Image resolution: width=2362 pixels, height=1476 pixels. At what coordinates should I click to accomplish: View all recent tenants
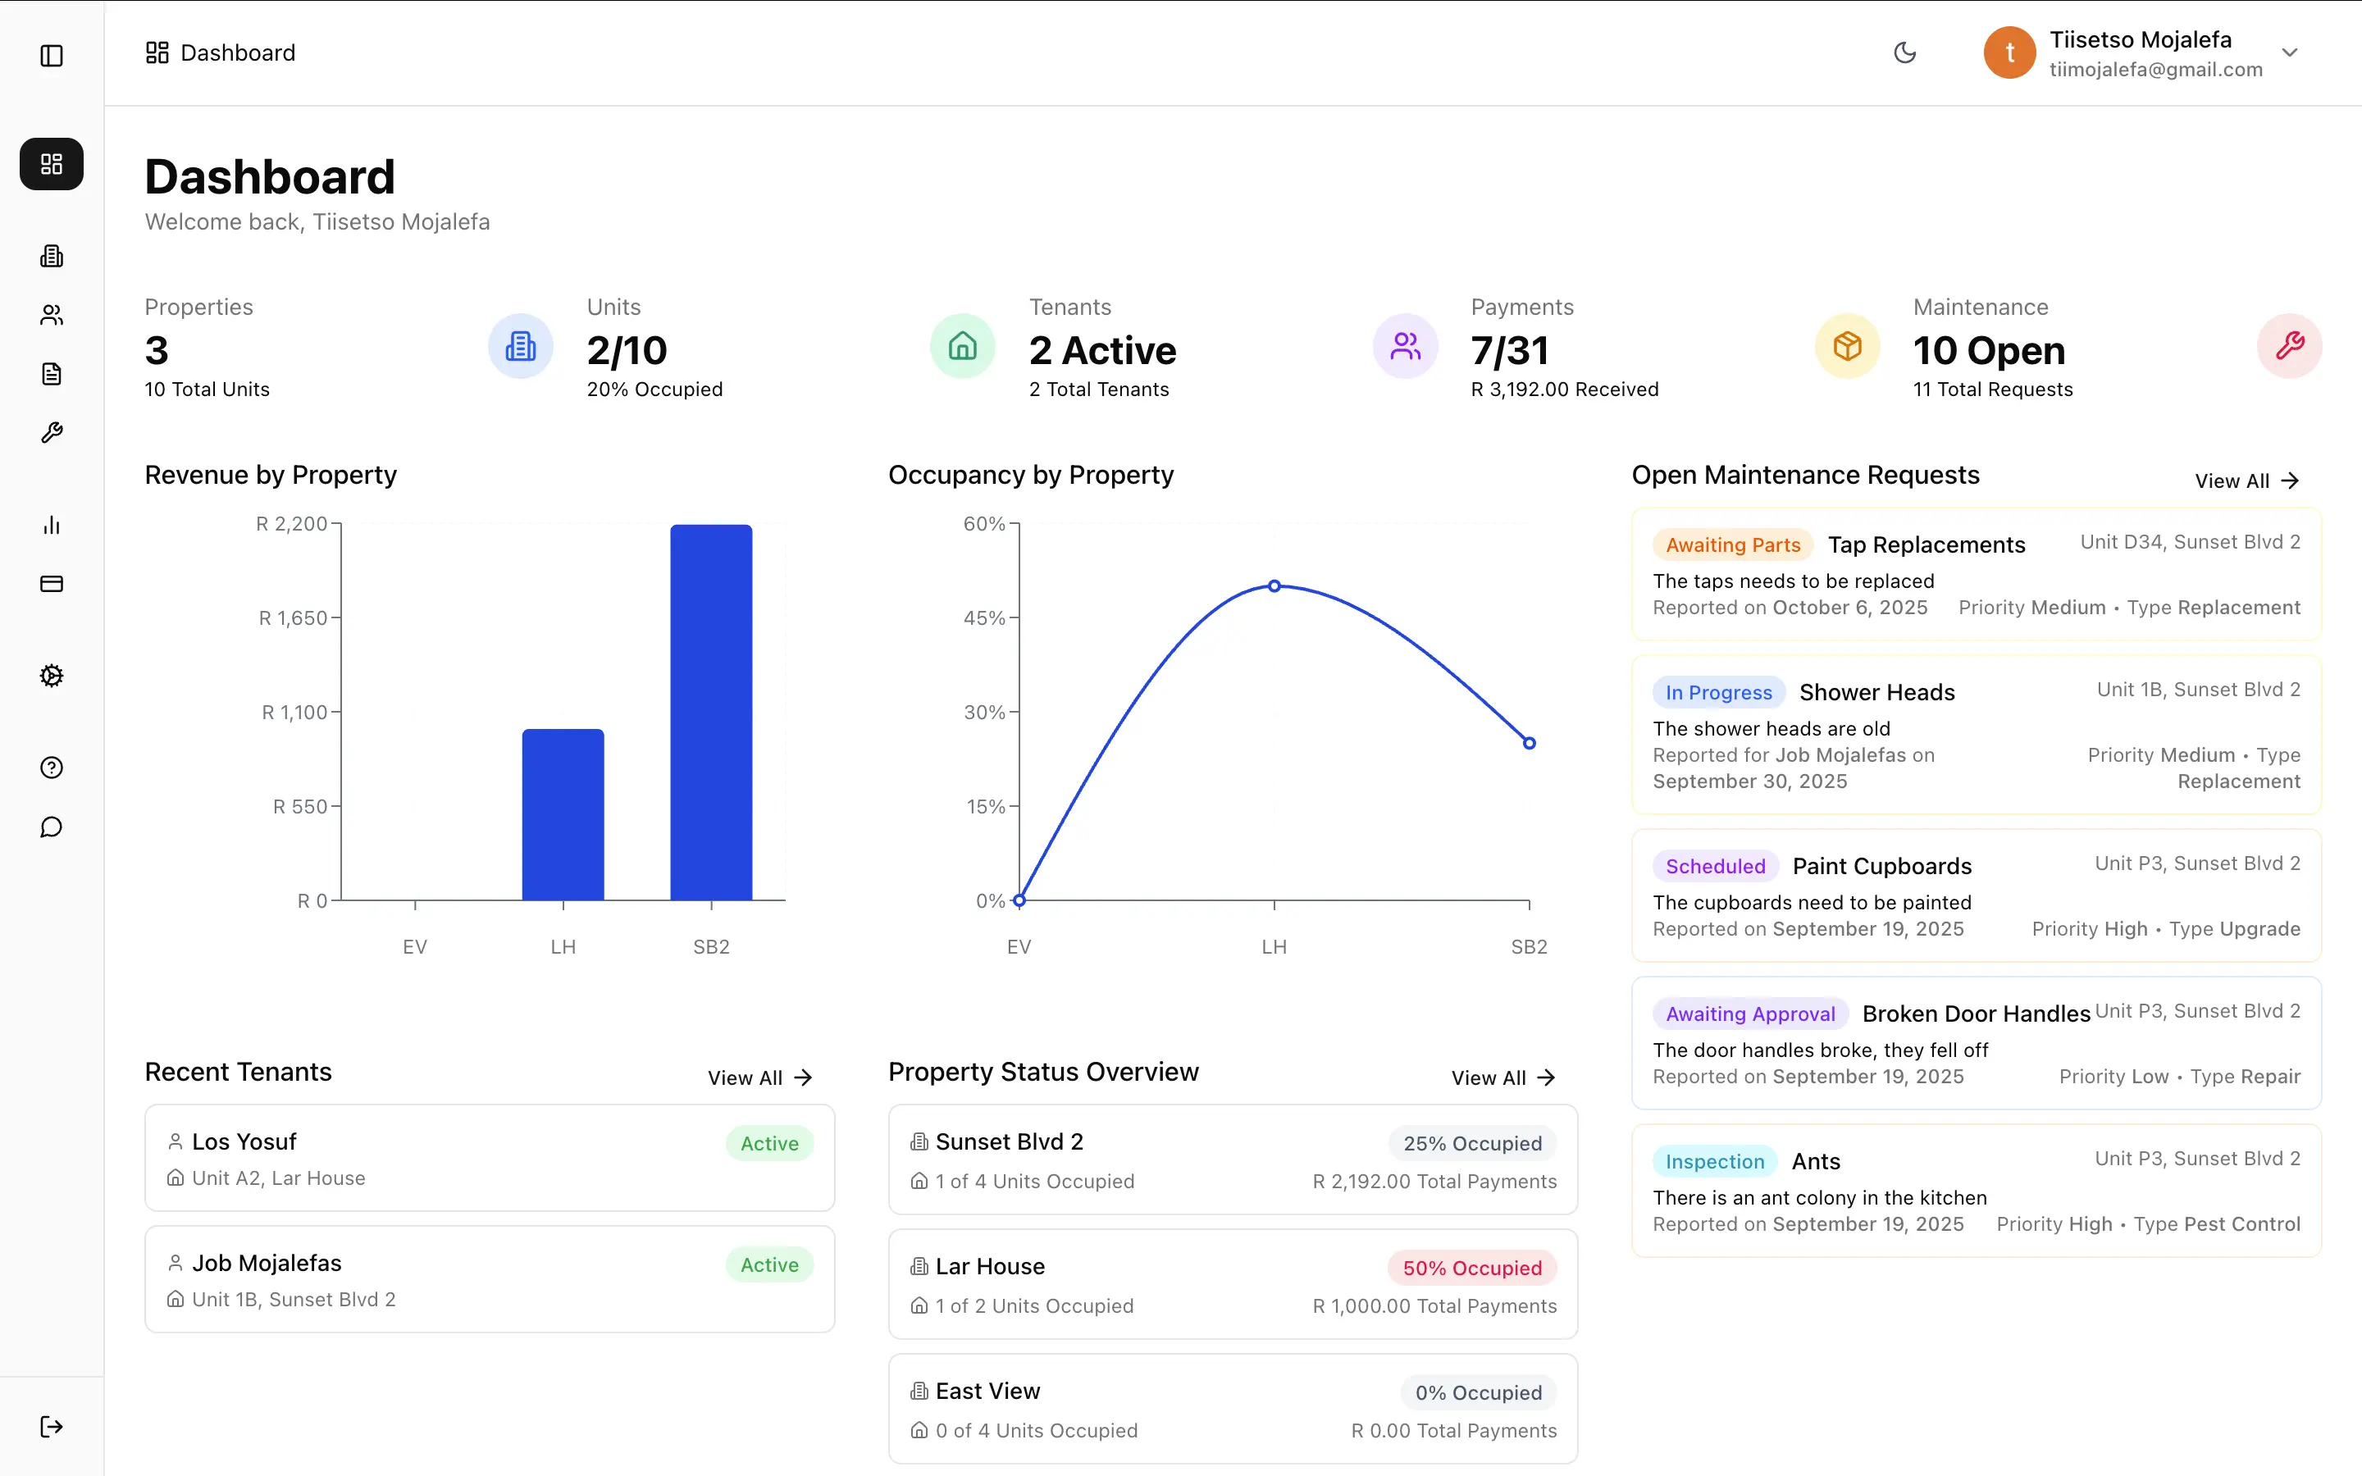[x=759, y=1077]
